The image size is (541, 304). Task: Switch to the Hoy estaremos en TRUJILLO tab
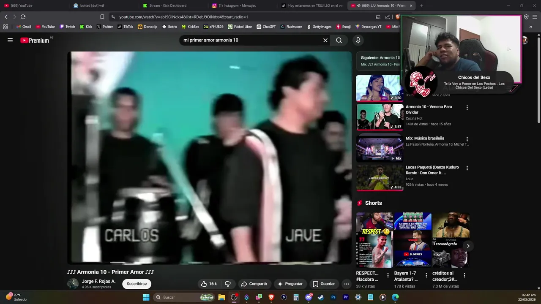click(x=312, y=5)
